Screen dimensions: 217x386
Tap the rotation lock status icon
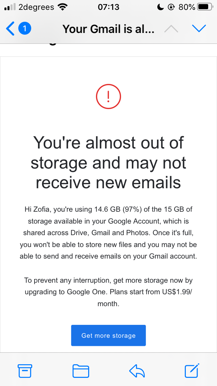172,7
